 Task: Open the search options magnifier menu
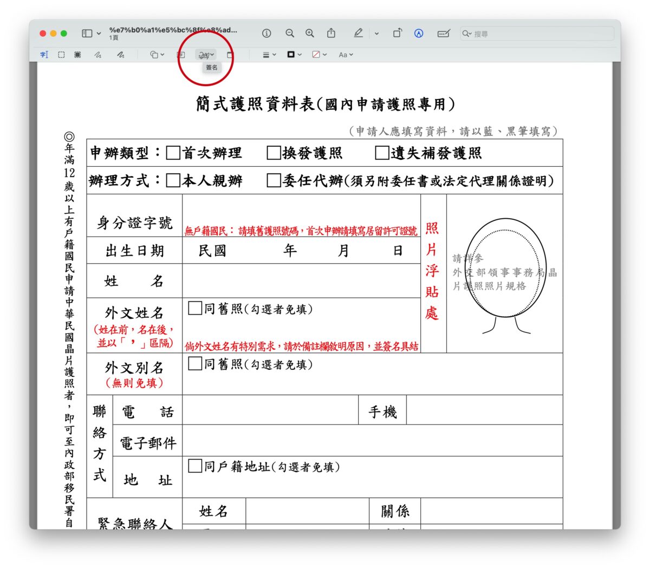point(466,34)
